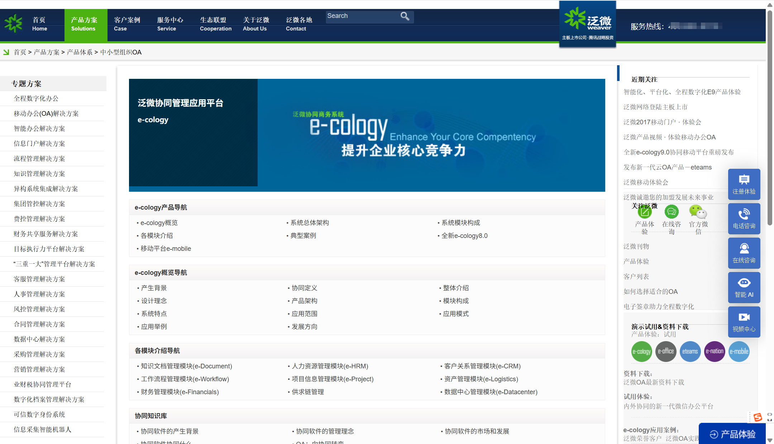Screen dimensions: 774x444
Task: Select the 电话咨询 phone consultation icon
Action: point(744,219)
